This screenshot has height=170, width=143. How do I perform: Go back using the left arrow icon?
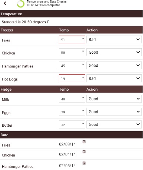5,3
